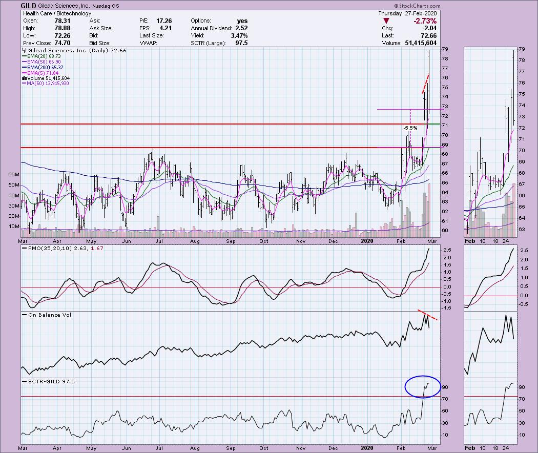The height and width of the screenshot is (453, 538).
Task: Click the magenta EMA(5) legend line swatch
Action: (x=25, y=73)
